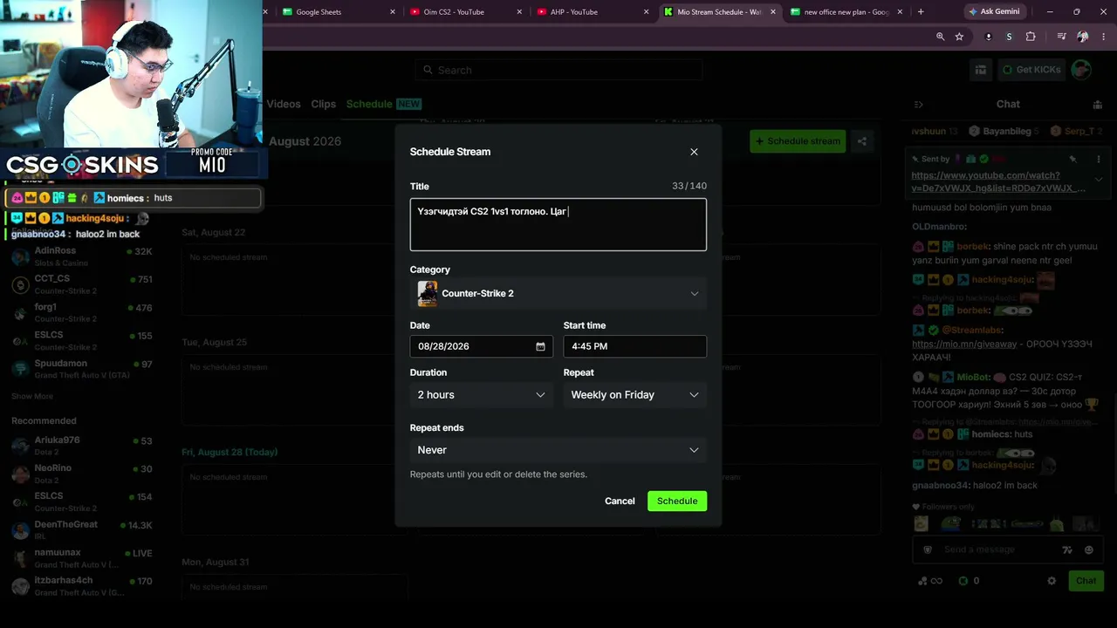This screenshot has width=1117, height=628.
Task: Click the share icon beside Schedule stream
Action: pyautogui.click(x=862, y=141)
